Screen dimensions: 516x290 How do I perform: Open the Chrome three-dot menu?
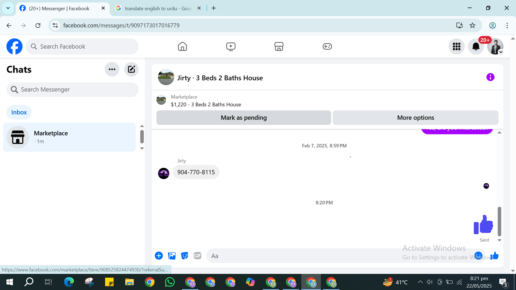pyautogui.click(x=507, y=26)
